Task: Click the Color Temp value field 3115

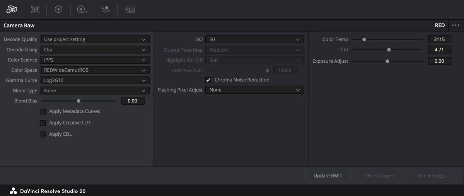Action: click(440, 39)
